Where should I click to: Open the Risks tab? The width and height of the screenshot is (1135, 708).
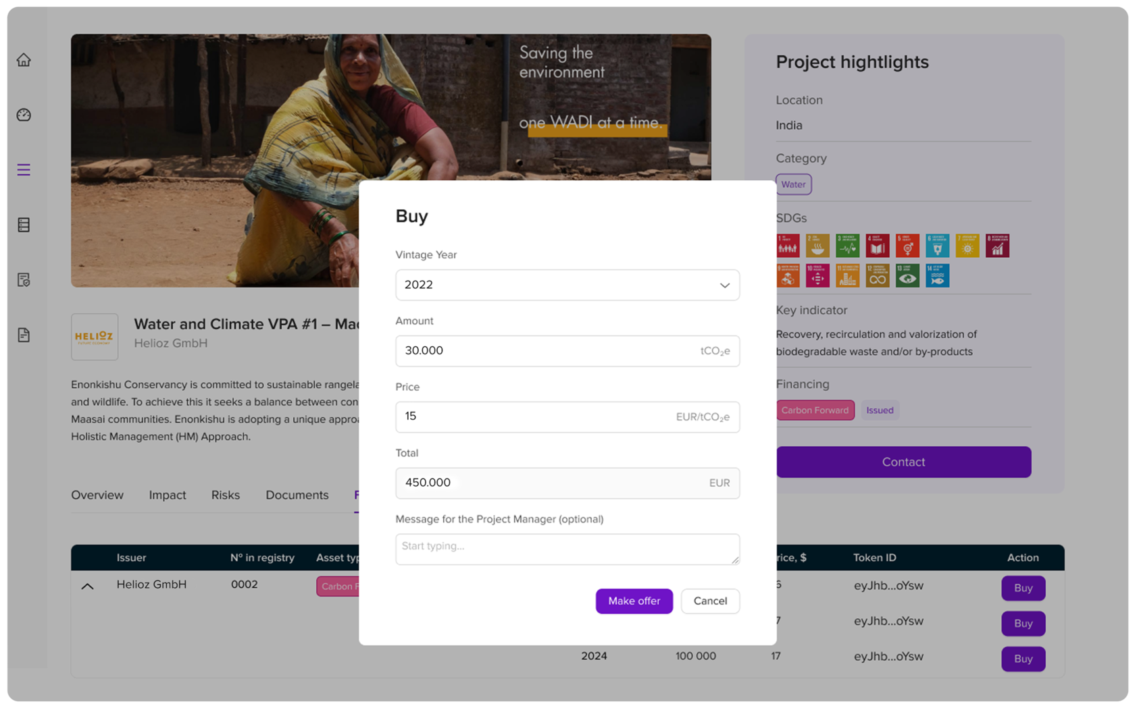tap(226, 495)
